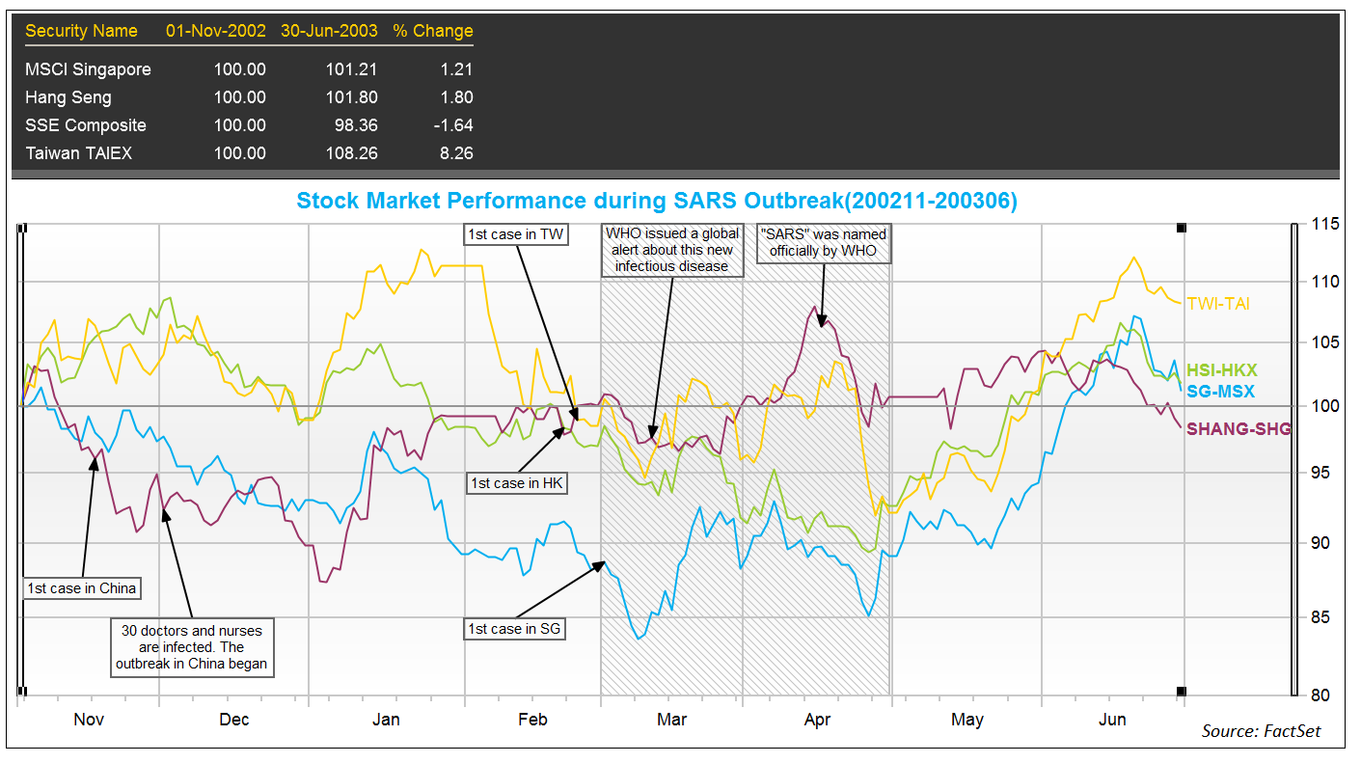Sort by the Security Name column header

coord(81,31)
